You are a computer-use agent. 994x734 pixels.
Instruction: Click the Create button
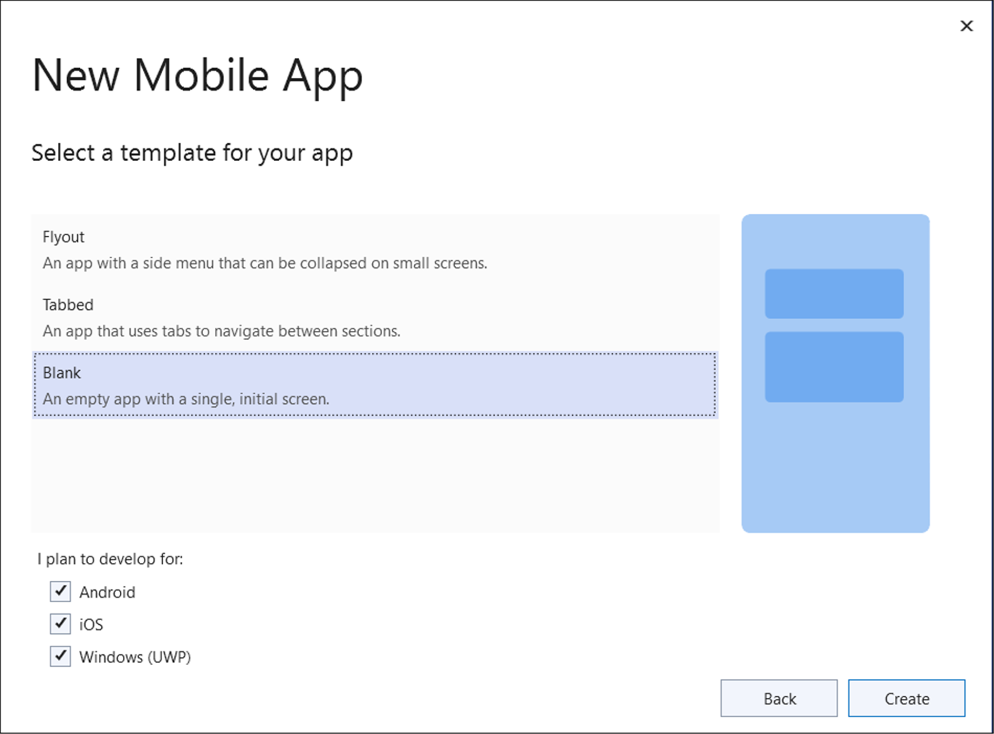(907, 698)
